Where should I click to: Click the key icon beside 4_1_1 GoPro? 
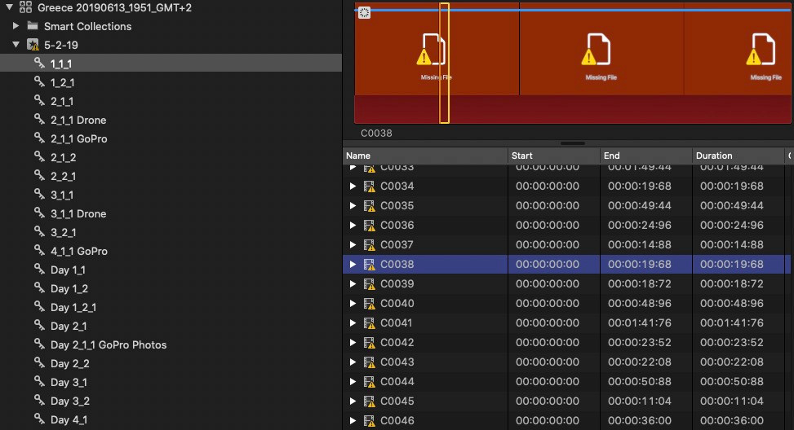point(39,250)
